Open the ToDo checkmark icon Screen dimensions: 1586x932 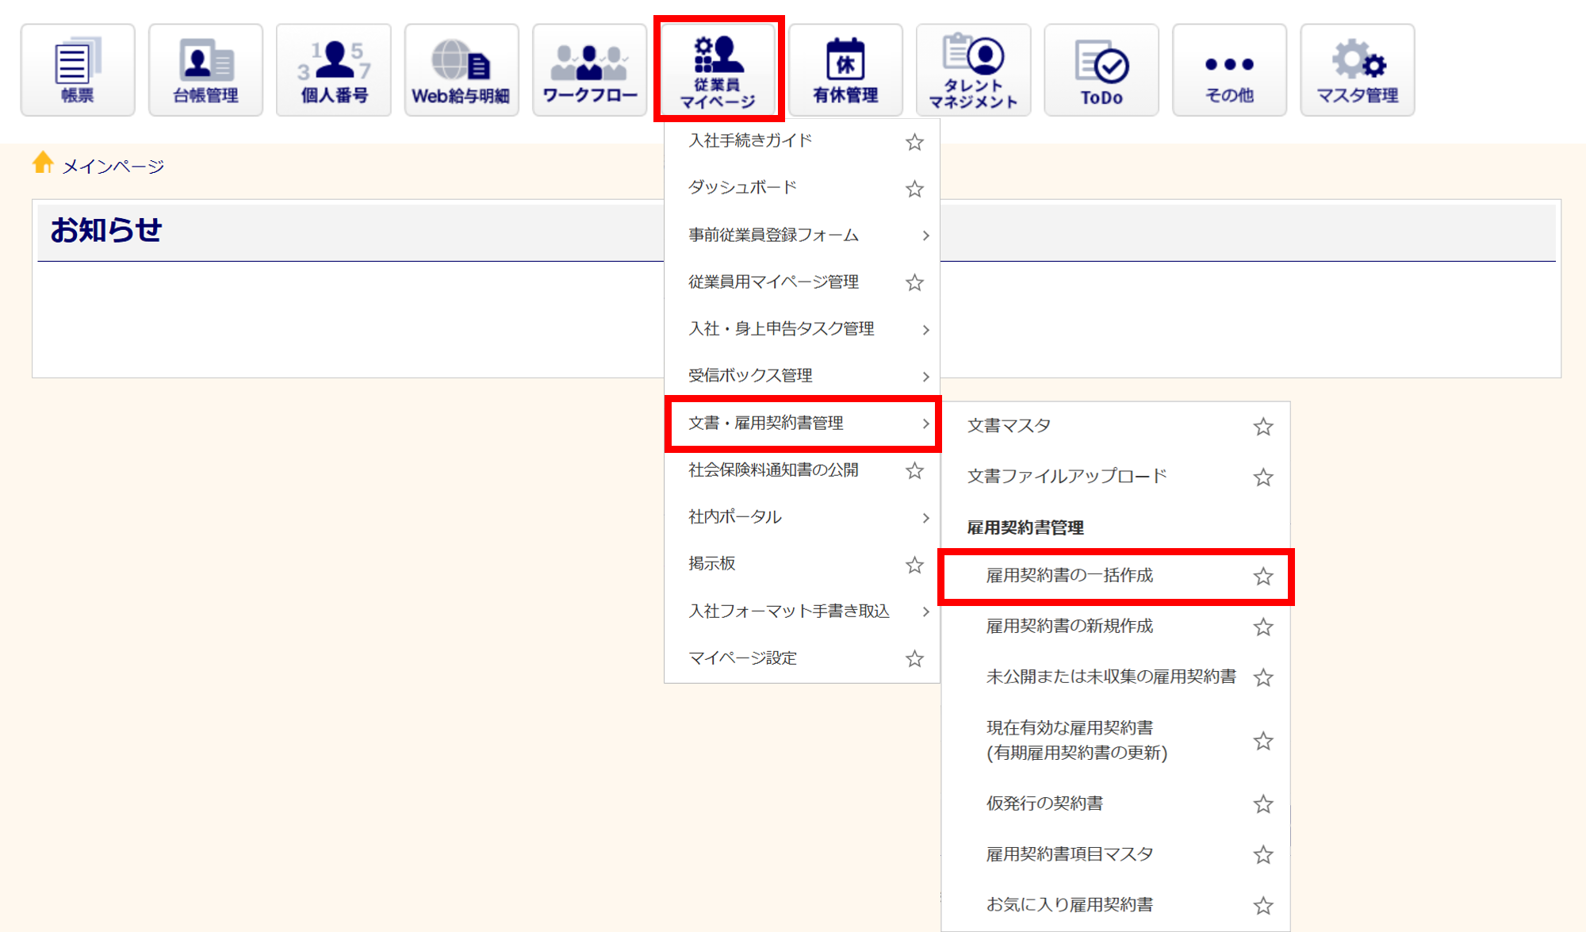click(1101, 70)
